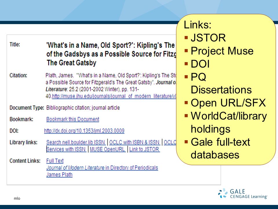This screenshot has height=209, width=278.
Task: Click OCLC with ISBN & ISSN link
Action: (135, 142)
